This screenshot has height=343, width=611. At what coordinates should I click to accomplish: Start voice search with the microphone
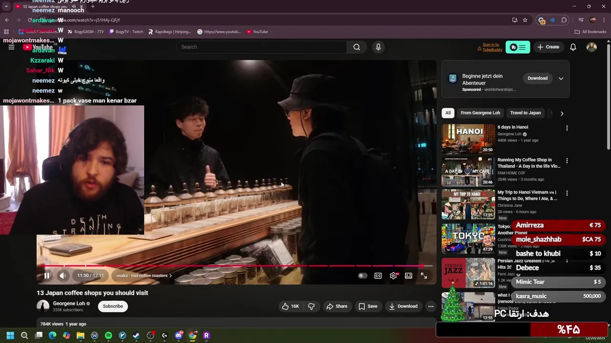point(378,47)
